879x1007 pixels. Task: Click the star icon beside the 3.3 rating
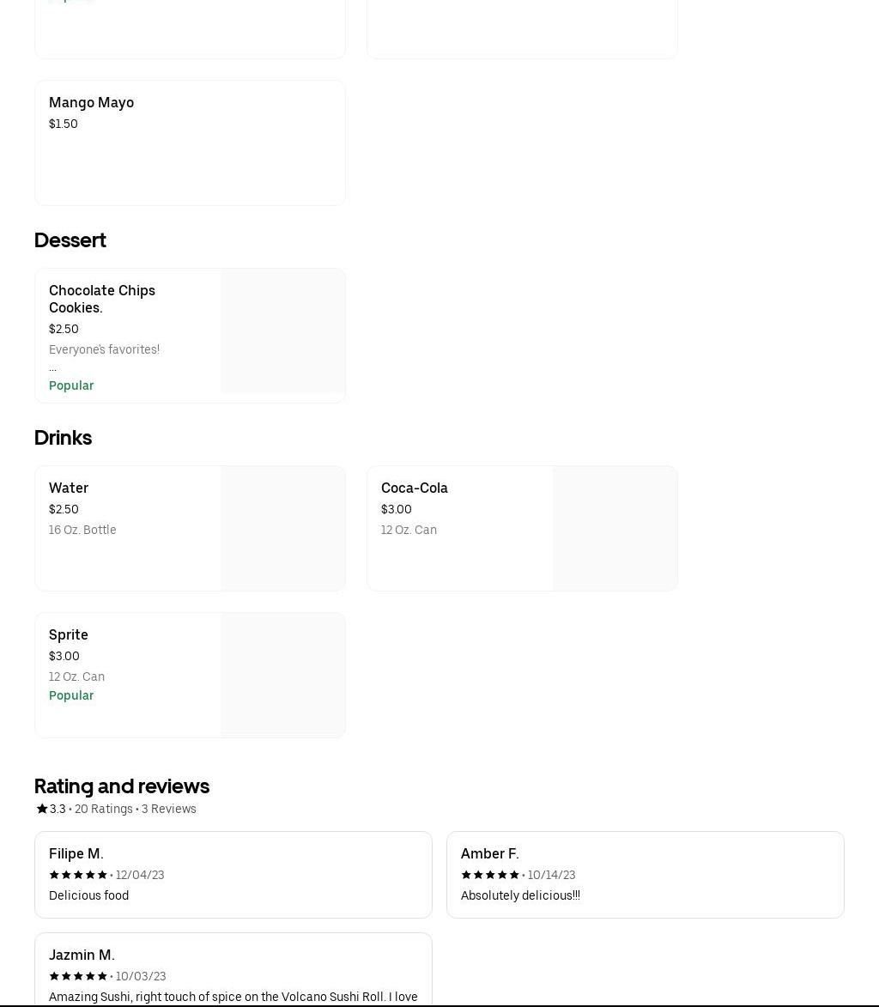tap(42, 809)
